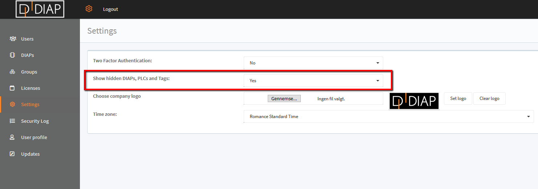
Task: Click the Updates edit icon in sidebar
Action: coord(12,154)
